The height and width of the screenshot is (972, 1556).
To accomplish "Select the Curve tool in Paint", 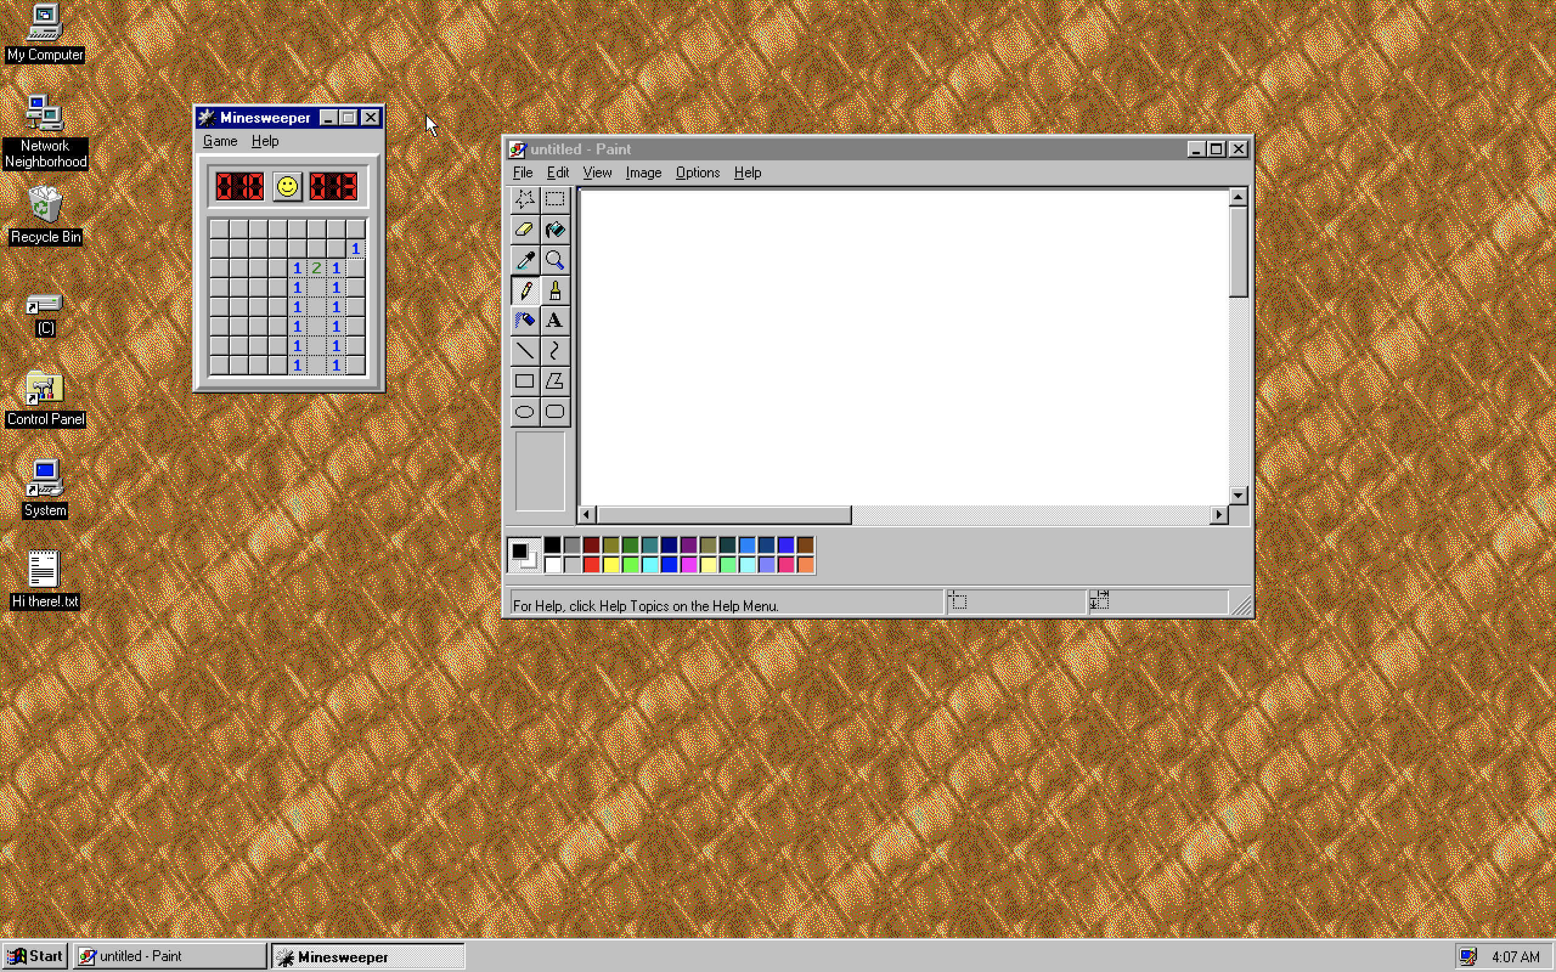I will point(555,351).
